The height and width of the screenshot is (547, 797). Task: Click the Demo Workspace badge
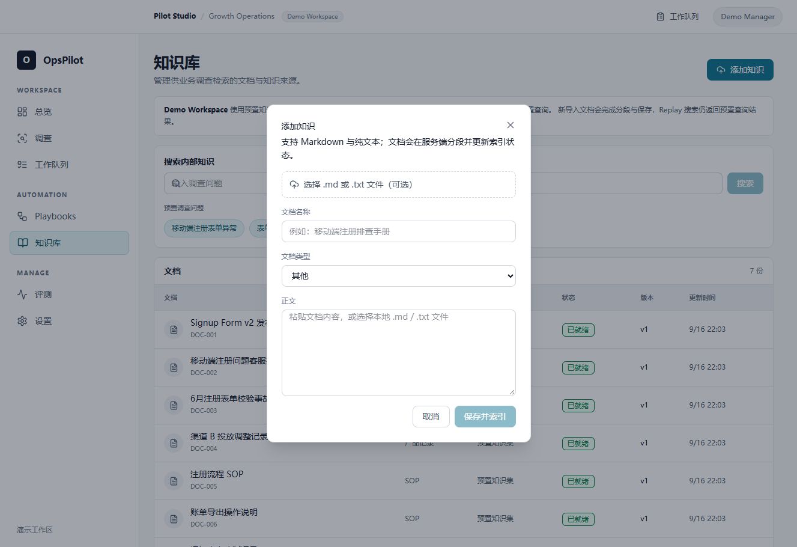[312, 16]
